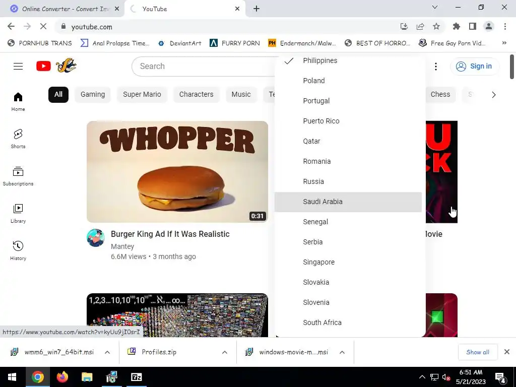
Task: Open History in the sidebar
Action: point(18,251)
